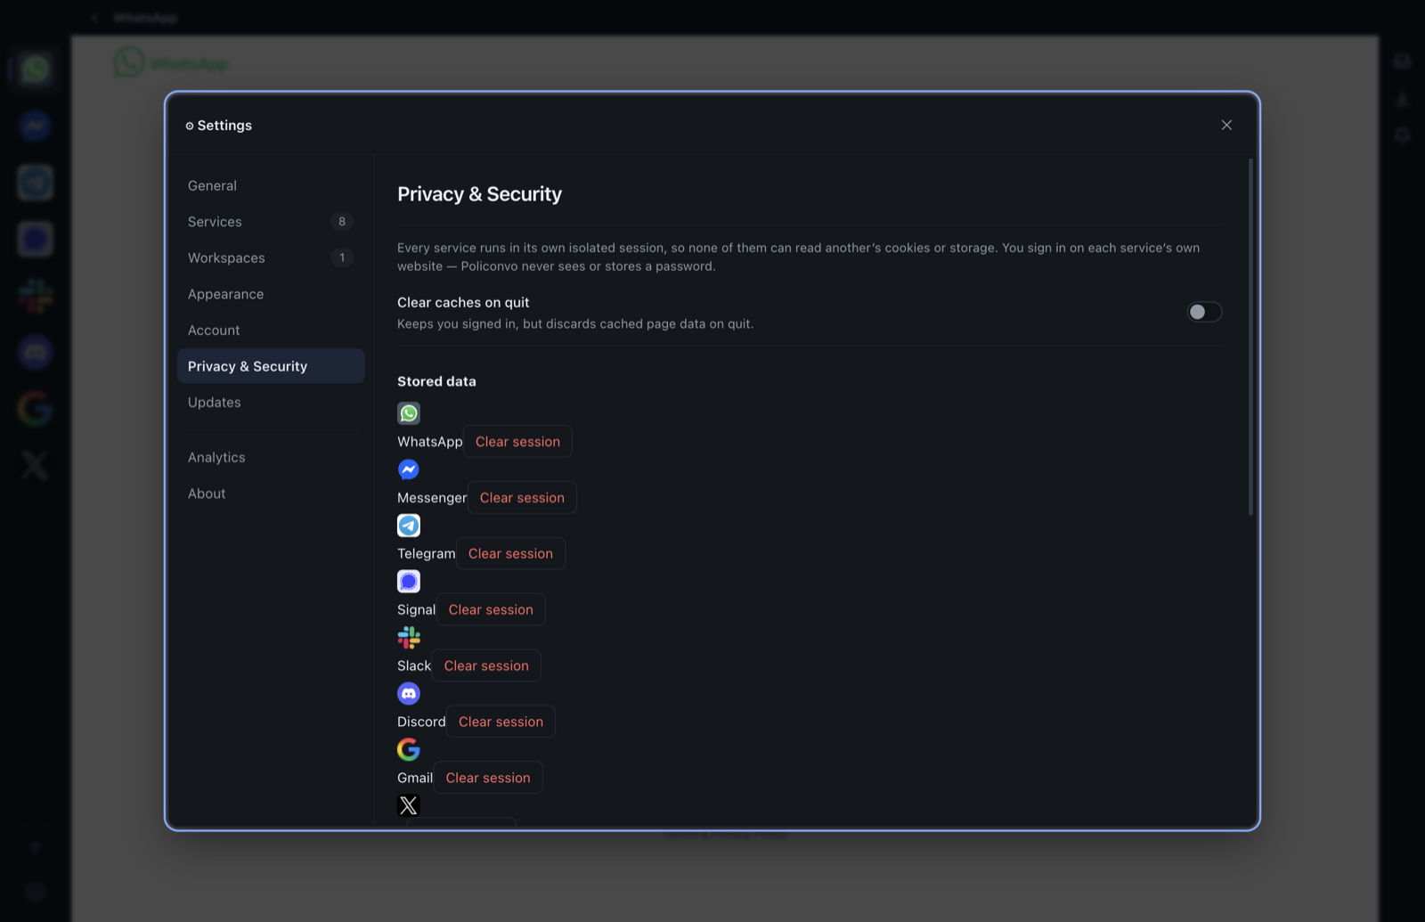Open Telegram in the background sidebar
This screenshot has height=922, width=1425.
(x=35, y=183)
